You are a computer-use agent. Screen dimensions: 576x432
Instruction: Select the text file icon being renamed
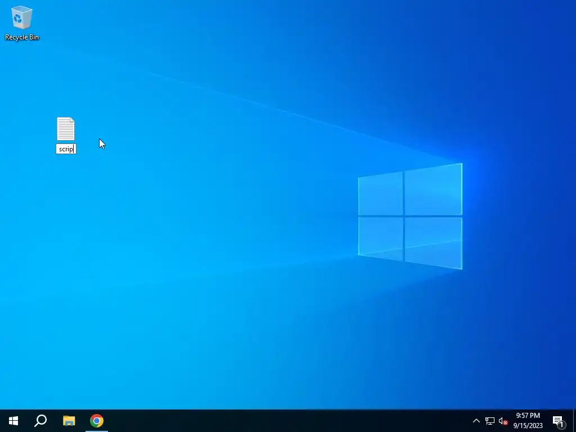point(66,129)
